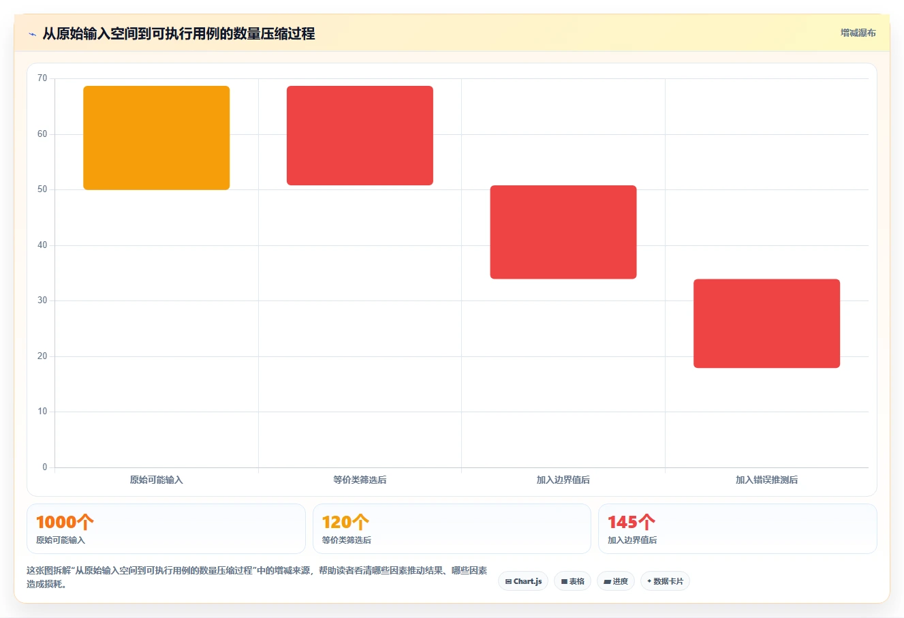Image resolution: width=904 pixels, height=618 pixels.
Task: Click the orange 原始可能输入 bar
Action: [157, 138]
